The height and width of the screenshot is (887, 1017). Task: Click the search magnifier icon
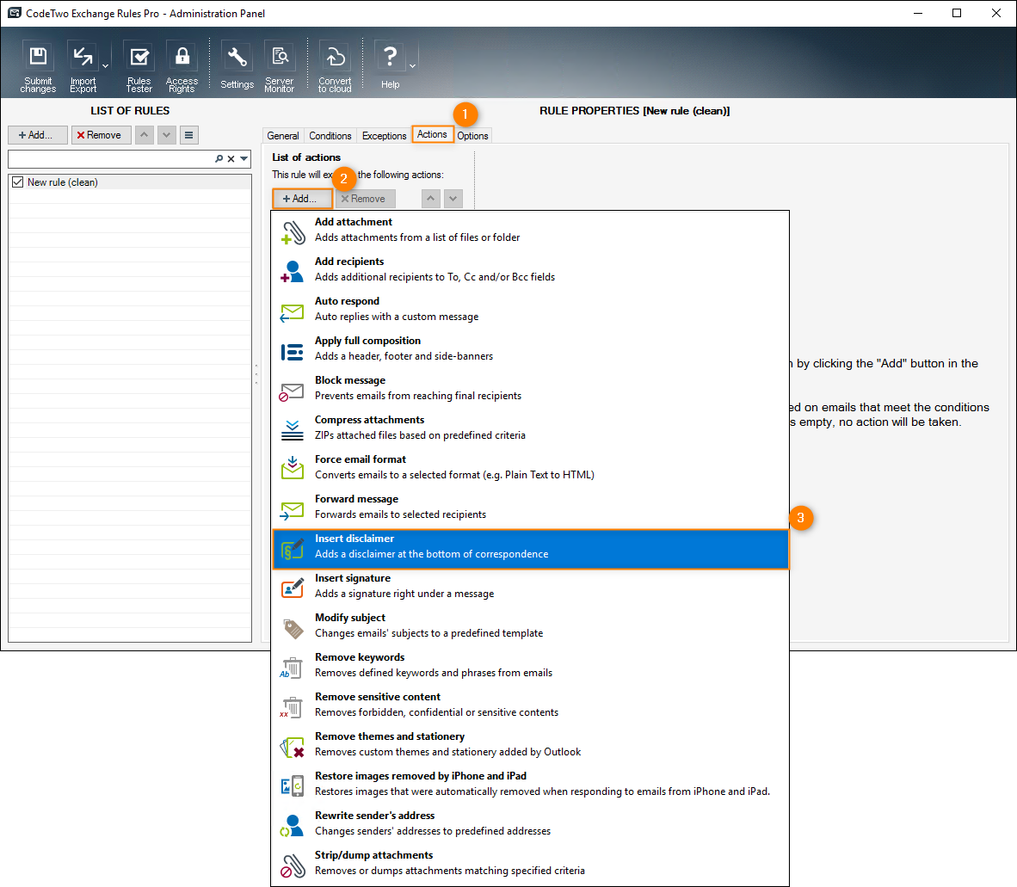point(219,159)
